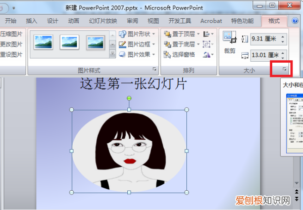Screen dimensions: 303x210
Task: Click the bottom-right corner sizing handle
Action: (187, 192)
